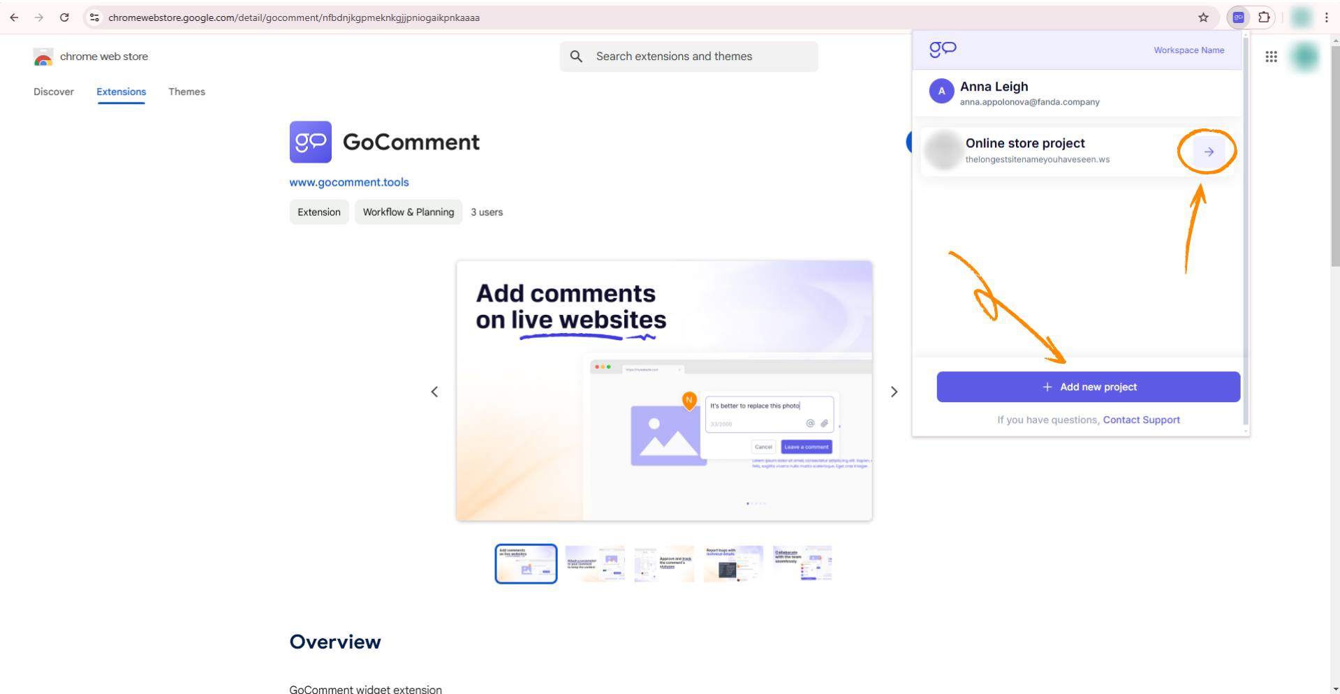Open the Workspace Name selector

point(1188,50)
